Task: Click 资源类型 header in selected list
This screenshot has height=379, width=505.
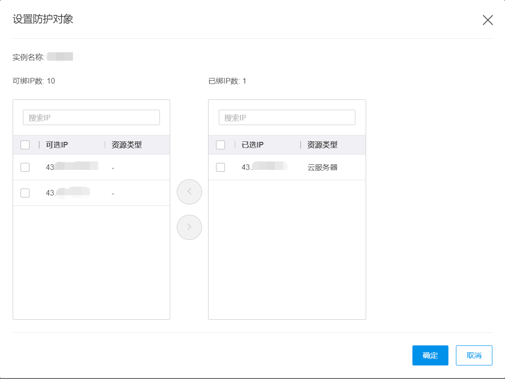Action: point(322,145)
